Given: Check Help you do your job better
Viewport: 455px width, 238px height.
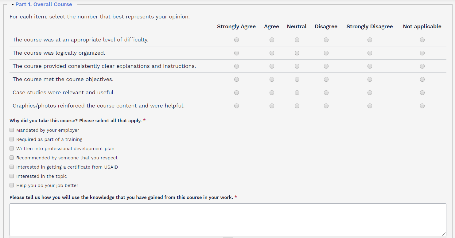Looking at the screenshot, I should pos(12,185).
